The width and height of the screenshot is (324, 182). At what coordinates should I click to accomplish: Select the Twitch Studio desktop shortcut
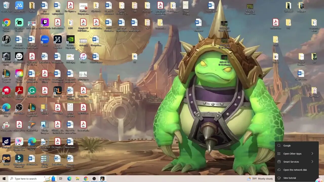coord(45,24)
